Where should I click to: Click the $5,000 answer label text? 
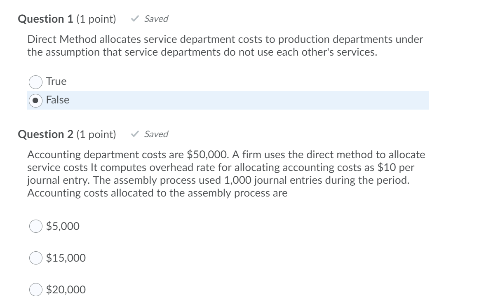pyautogui.click(x=63, y=226)
